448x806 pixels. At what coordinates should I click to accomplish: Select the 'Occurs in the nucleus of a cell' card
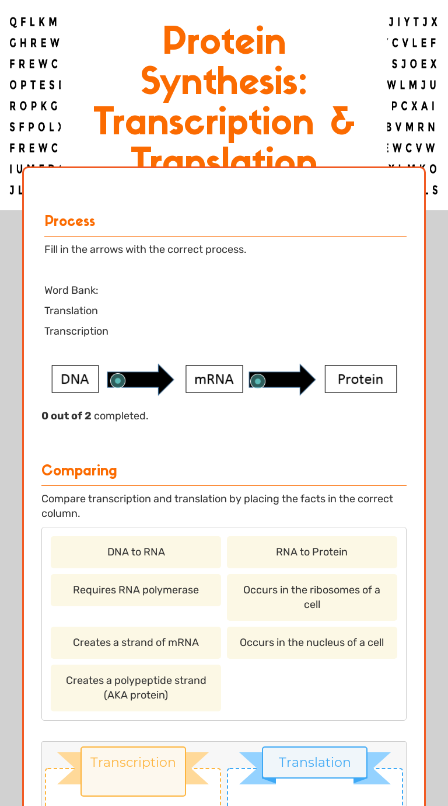(x=311, y=642)
